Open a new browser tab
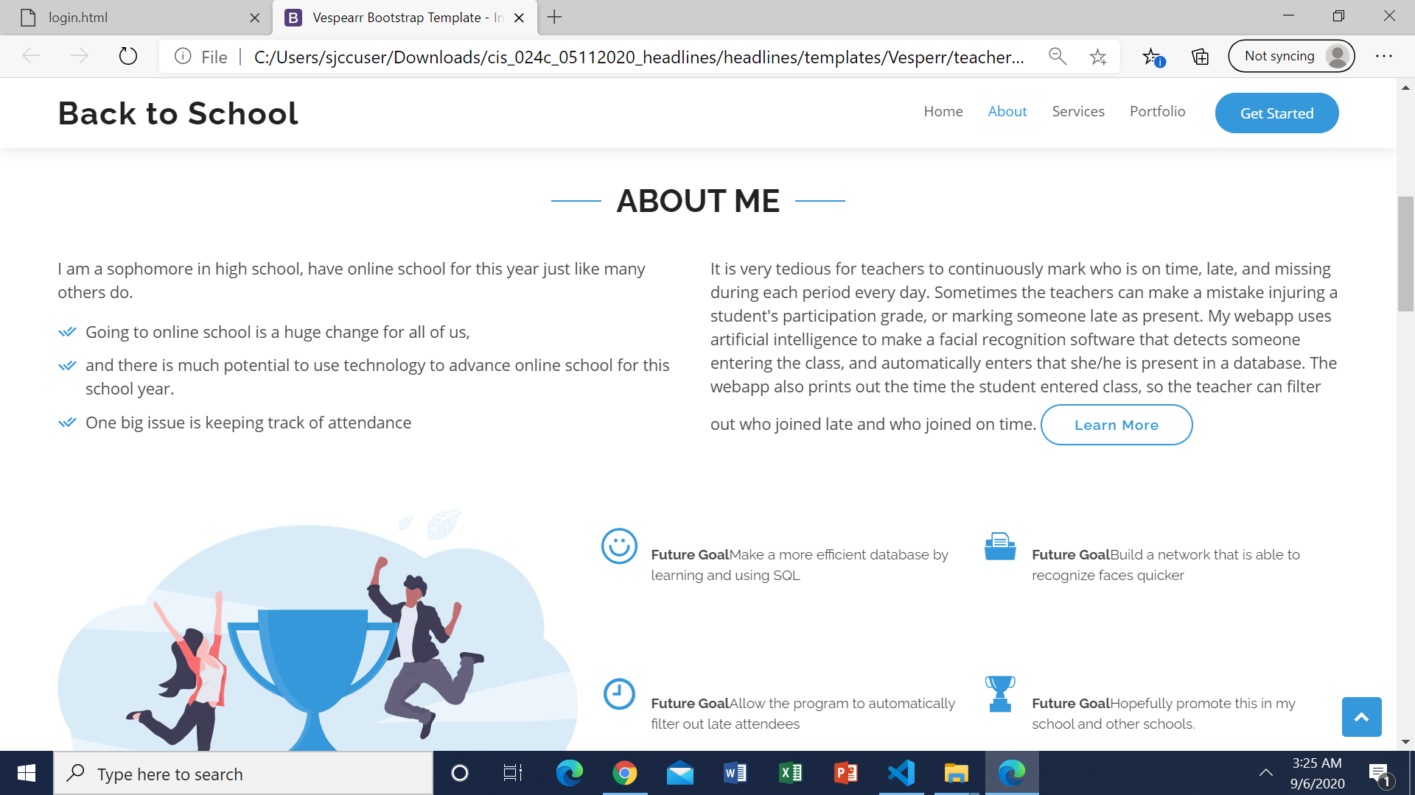Screen dimensions: 1415x795 click(x=555, y=18)
